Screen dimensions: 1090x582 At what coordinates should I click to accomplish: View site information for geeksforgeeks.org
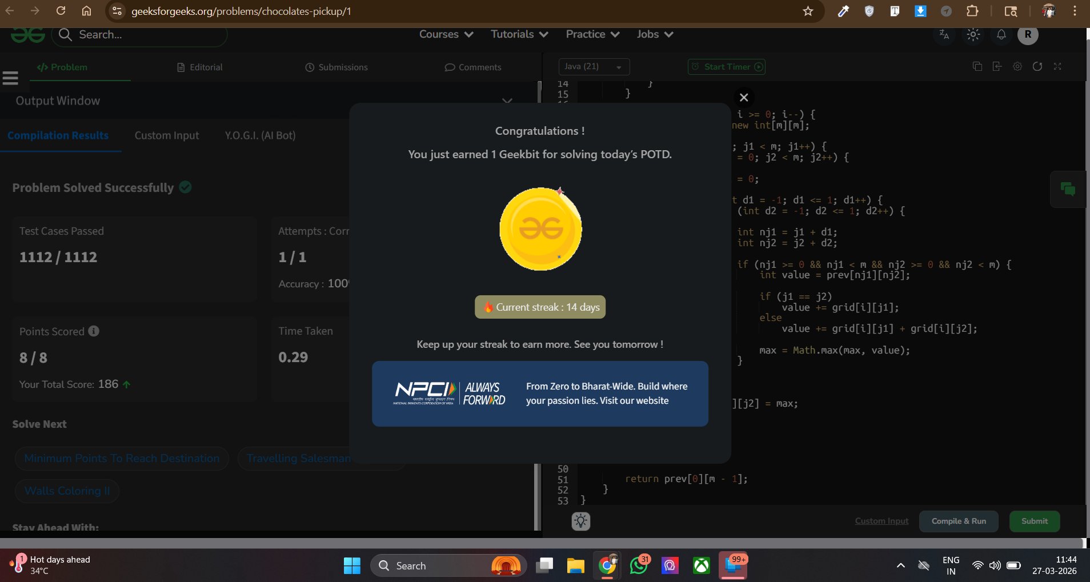[x=117, y=11]
